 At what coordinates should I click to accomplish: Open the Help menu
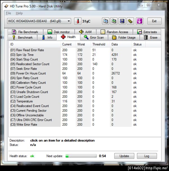[19, 13]
